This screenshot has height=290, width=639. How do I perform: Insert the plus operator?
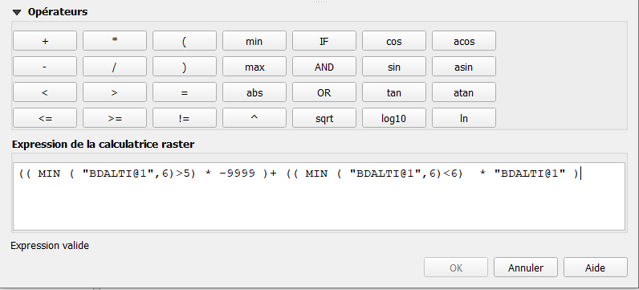coord(45,41)
